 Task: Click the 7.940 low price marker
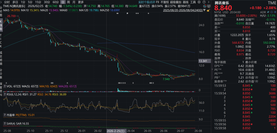(x=166, y=79)
